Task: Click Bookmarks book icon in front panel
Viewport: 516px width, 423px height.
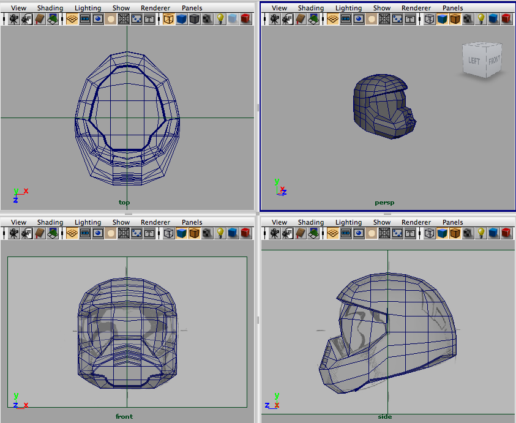Action: click(x=40, y=233)
